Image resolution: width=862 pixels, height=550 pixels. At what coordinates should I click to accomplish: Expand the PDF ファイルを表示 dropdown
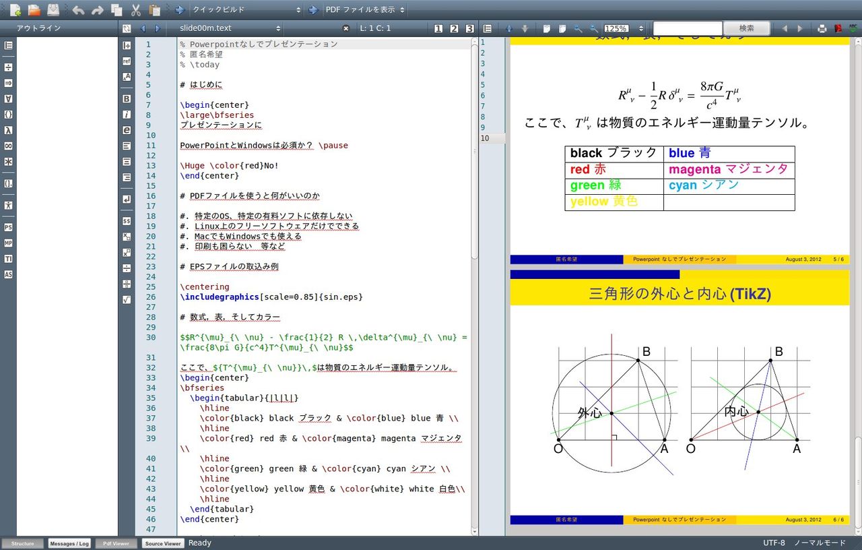coord(365,10)
